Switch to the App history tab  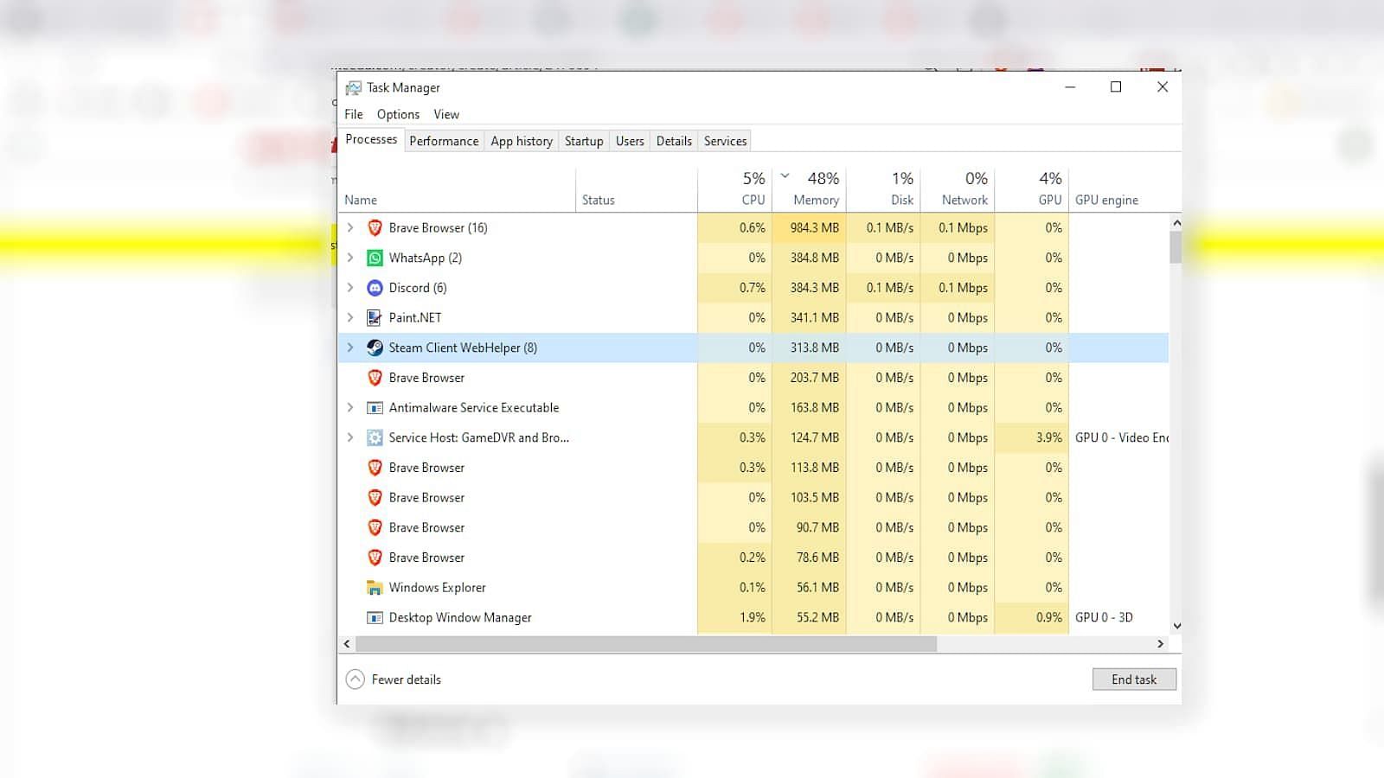522,141
